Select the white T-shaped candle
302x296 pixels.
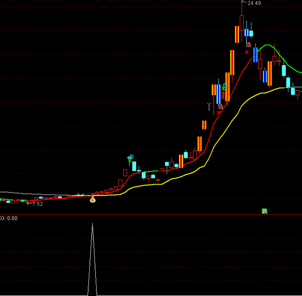coord(209,107)
